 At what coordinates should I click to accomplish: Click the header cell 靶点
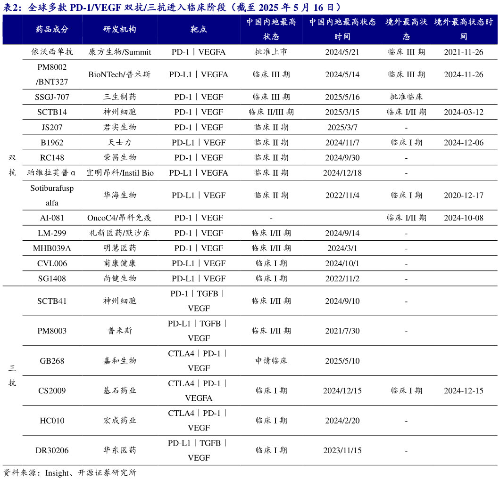point(198,29)
